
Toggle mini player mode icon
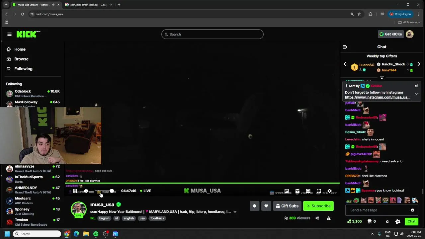click(x=297, y=191)
